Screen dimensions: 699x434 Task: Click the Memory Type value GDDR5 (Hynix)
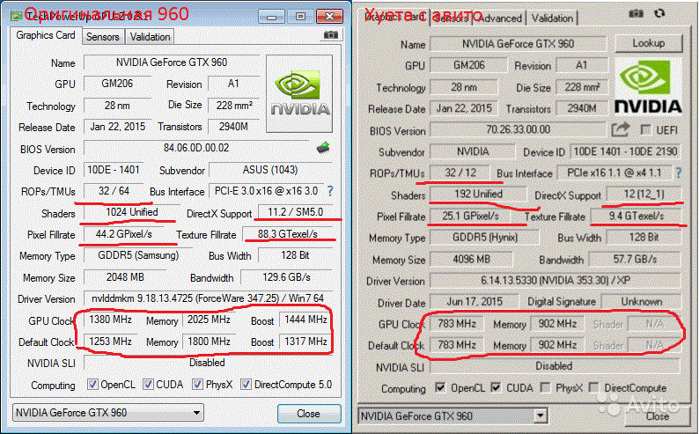(x=485, y=238)
